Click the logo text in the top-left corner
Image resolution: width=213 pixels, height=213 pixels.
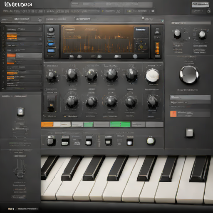tap(18, 4)
